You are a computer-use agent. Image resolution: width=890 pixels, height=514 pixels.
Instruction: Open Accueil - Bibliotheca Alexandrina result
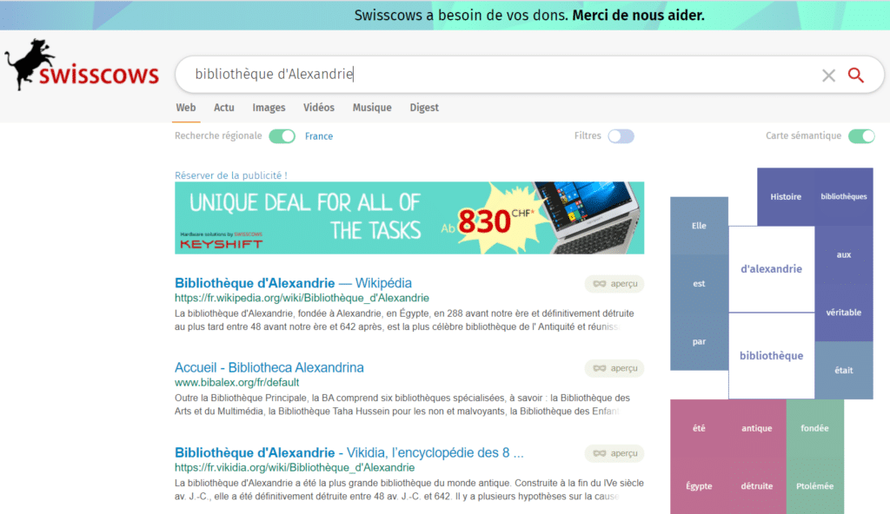click(269, 367)
